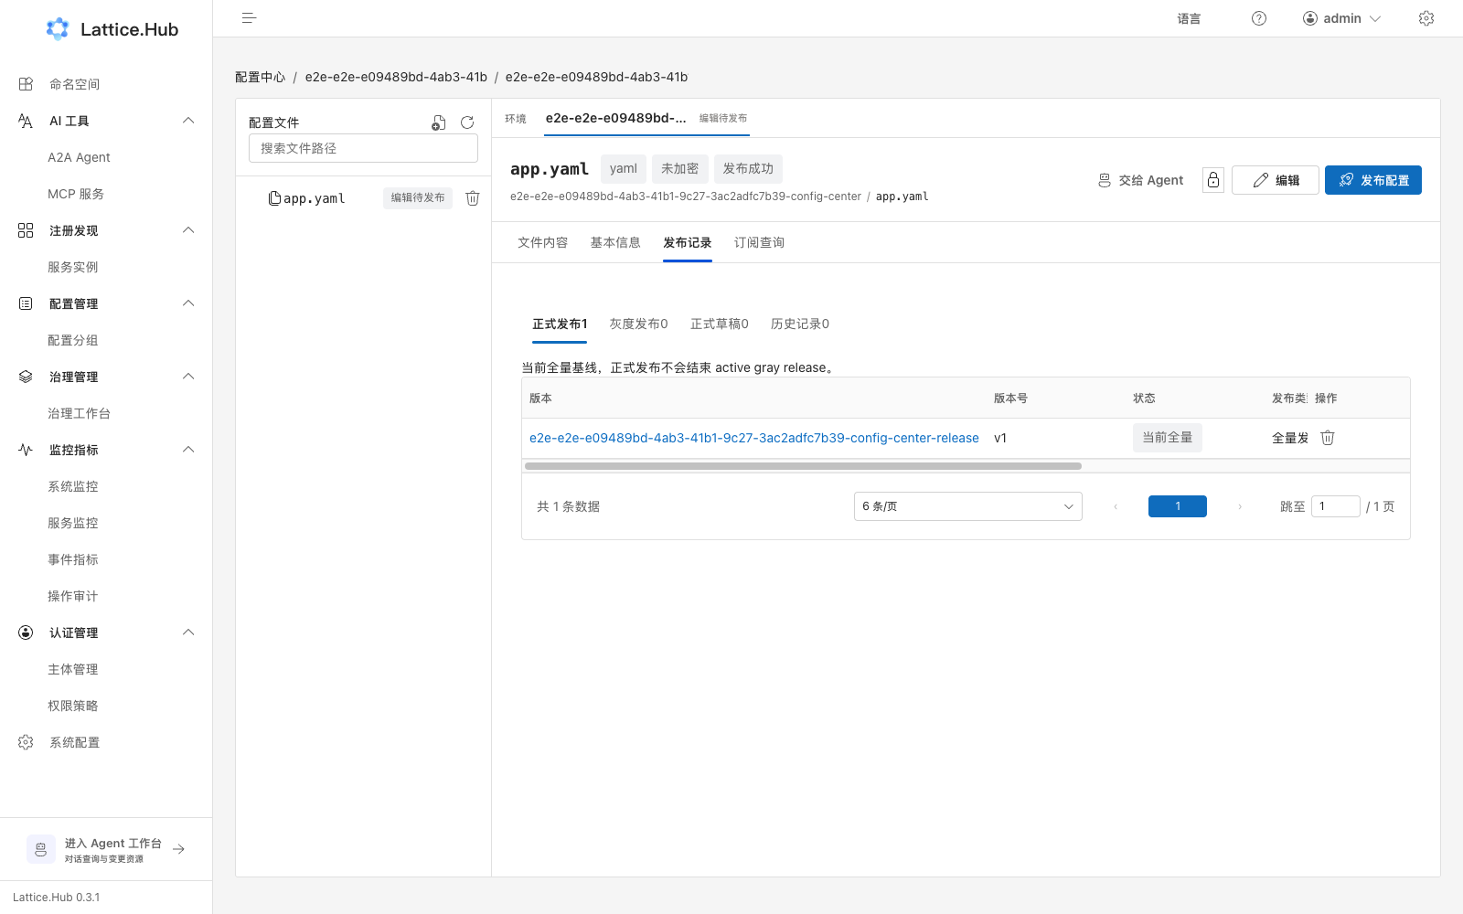Open first e2e-e2e-e09489bd breadcrumb link
1463x914 pixels.
[396, 77]
